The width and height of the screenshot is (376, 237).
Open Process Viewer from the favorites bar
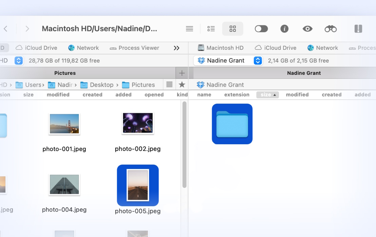[x=134, y=48]
